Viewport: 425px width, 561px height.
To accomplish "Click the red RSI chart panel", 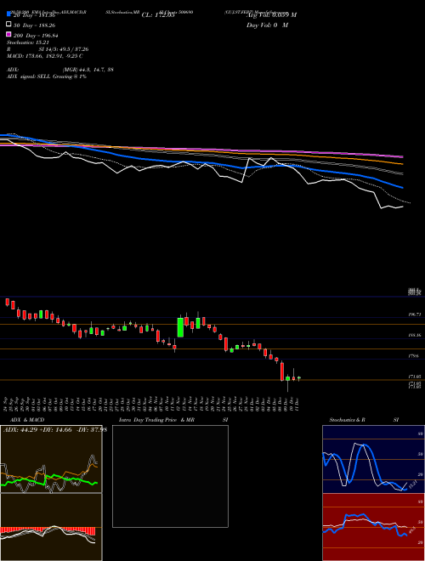I will tap(373, 527).
